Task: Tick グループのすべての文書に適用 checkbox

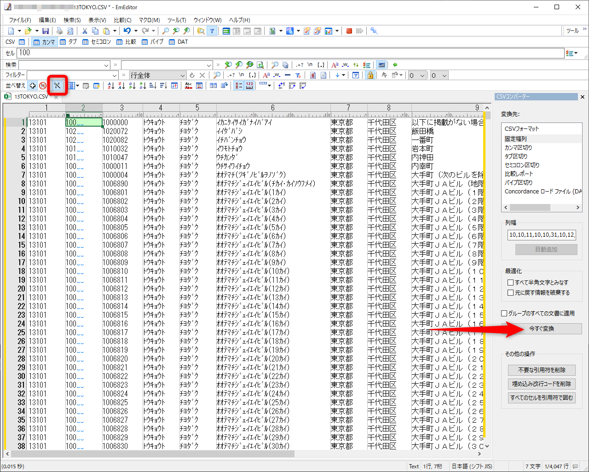Action: click(x=504, y=314)
